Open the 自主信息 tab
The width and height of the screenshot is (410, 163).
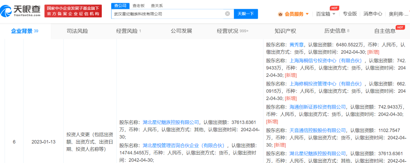point(385,31)
